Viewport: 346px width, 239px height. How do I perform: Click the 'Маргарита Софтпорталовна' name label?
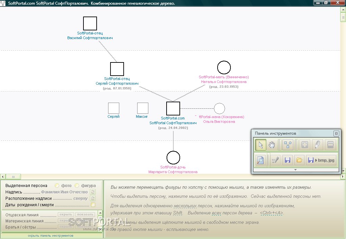pyautogui.click(x=173, y=172)
